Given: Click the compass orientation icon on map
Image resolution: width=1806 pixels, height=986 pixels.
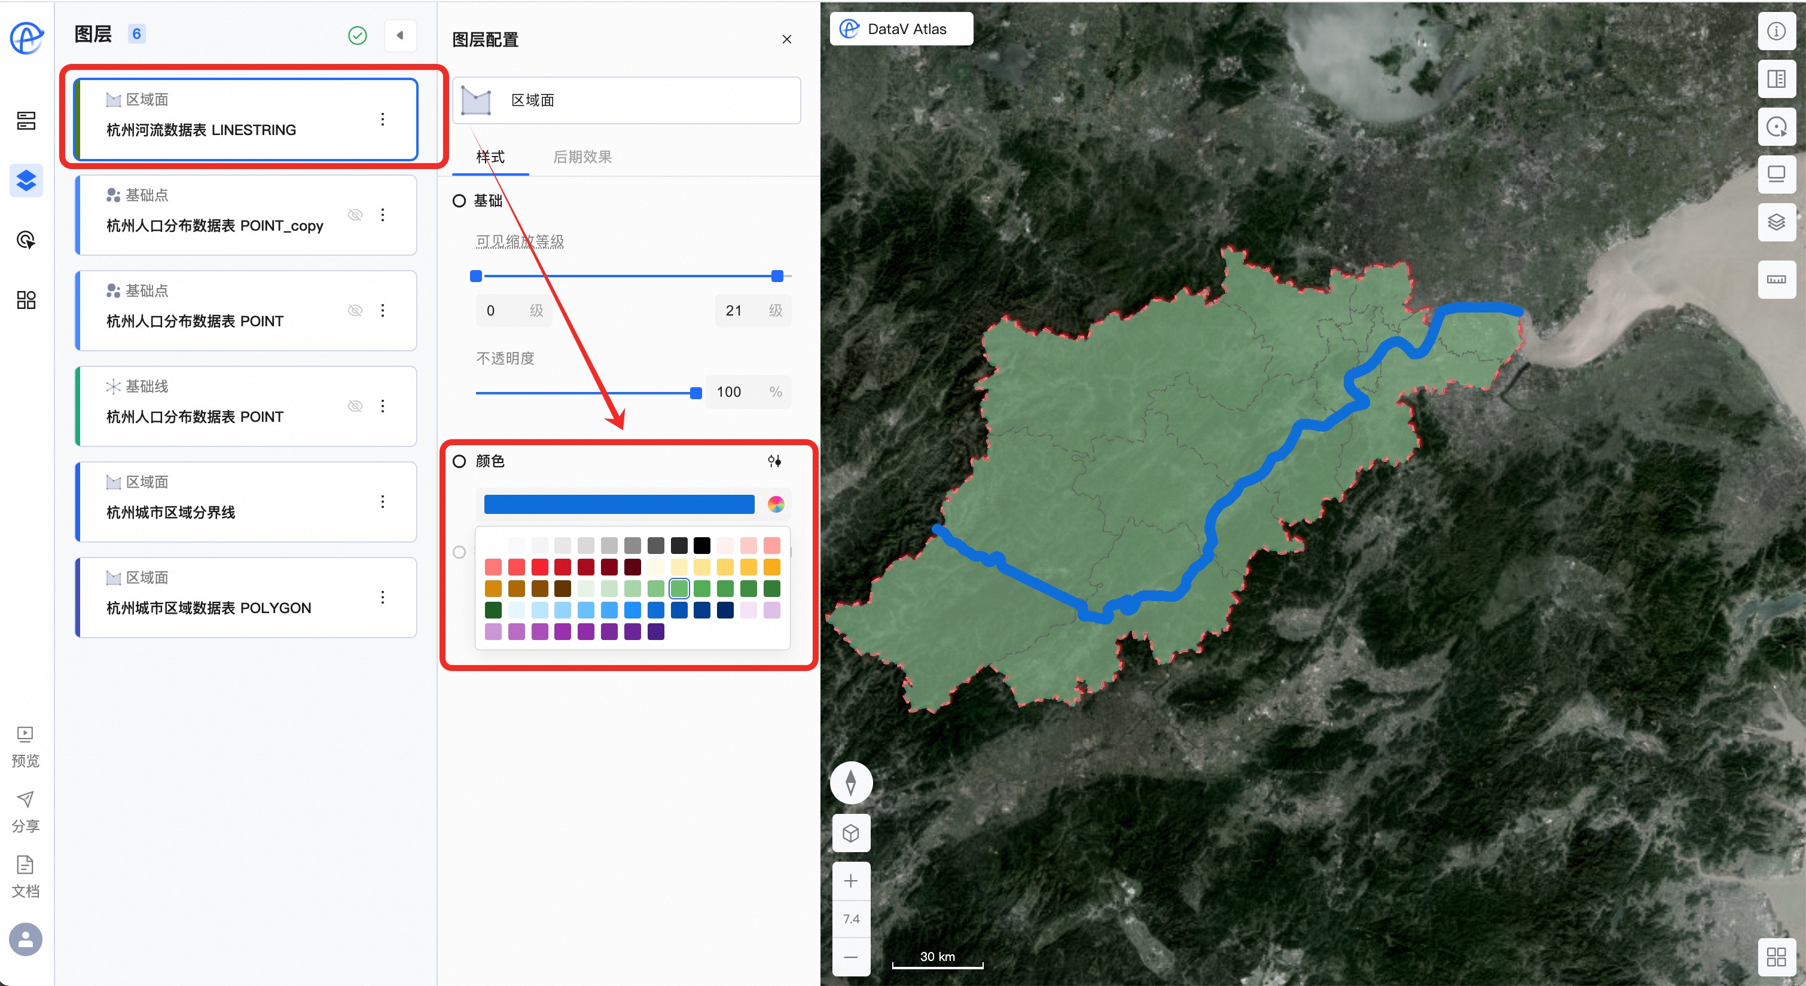Looking at the screenshot, I should click(850, 782).
